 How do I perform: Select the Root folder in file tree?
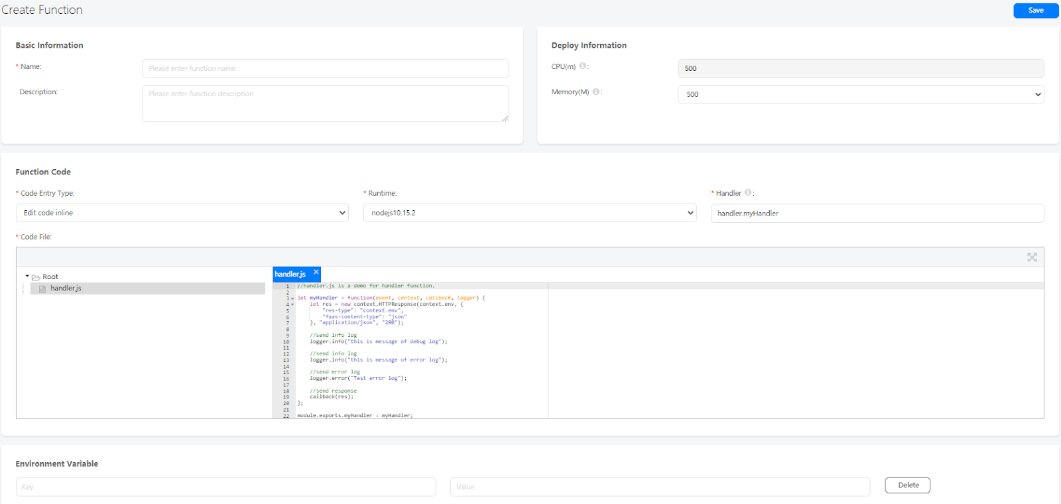tap(50, 277)
